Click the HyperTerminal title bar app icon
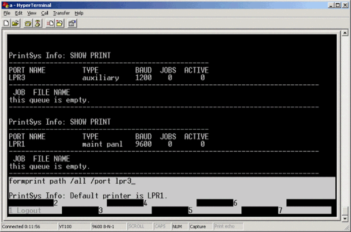The width and height of the screenshot is (351, 232). coord(5,5)
